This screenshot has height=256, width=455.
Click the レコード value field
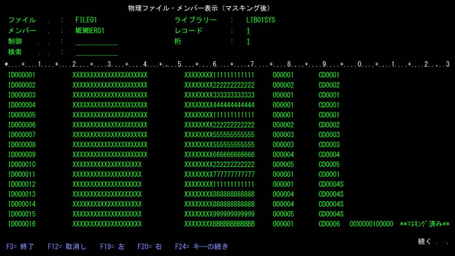pos(248,31)
